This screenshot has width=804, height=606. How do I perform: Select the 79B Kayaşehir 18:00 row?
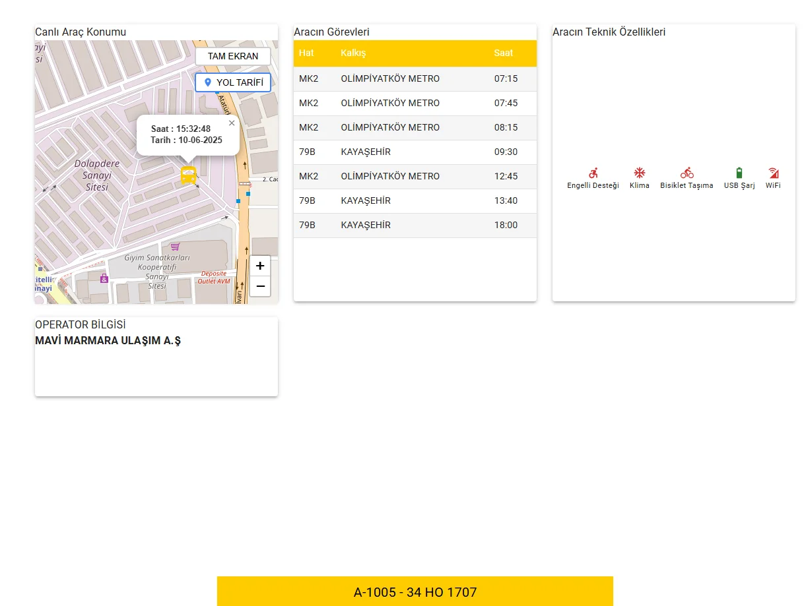415,226
